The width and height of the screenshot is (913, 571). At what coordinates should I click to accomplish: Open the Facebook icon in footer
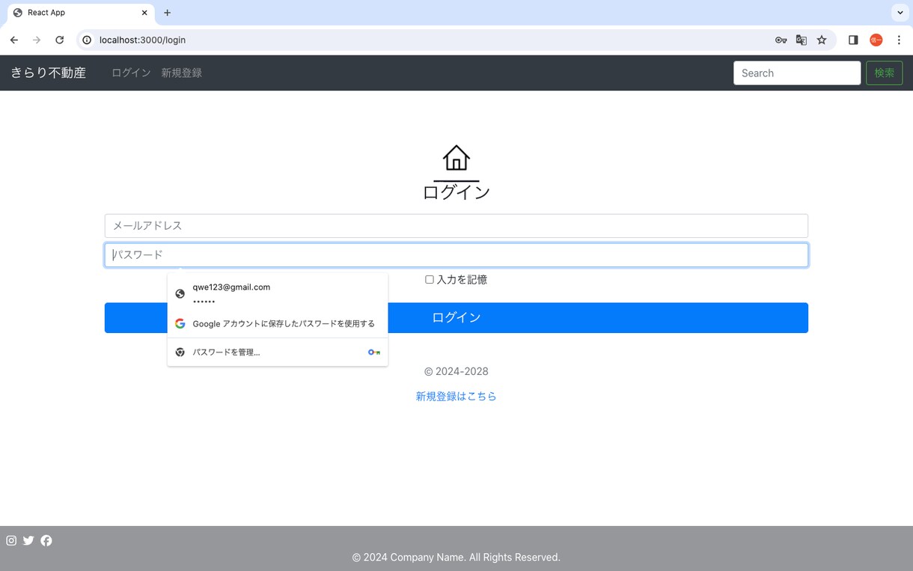[46, 540]
